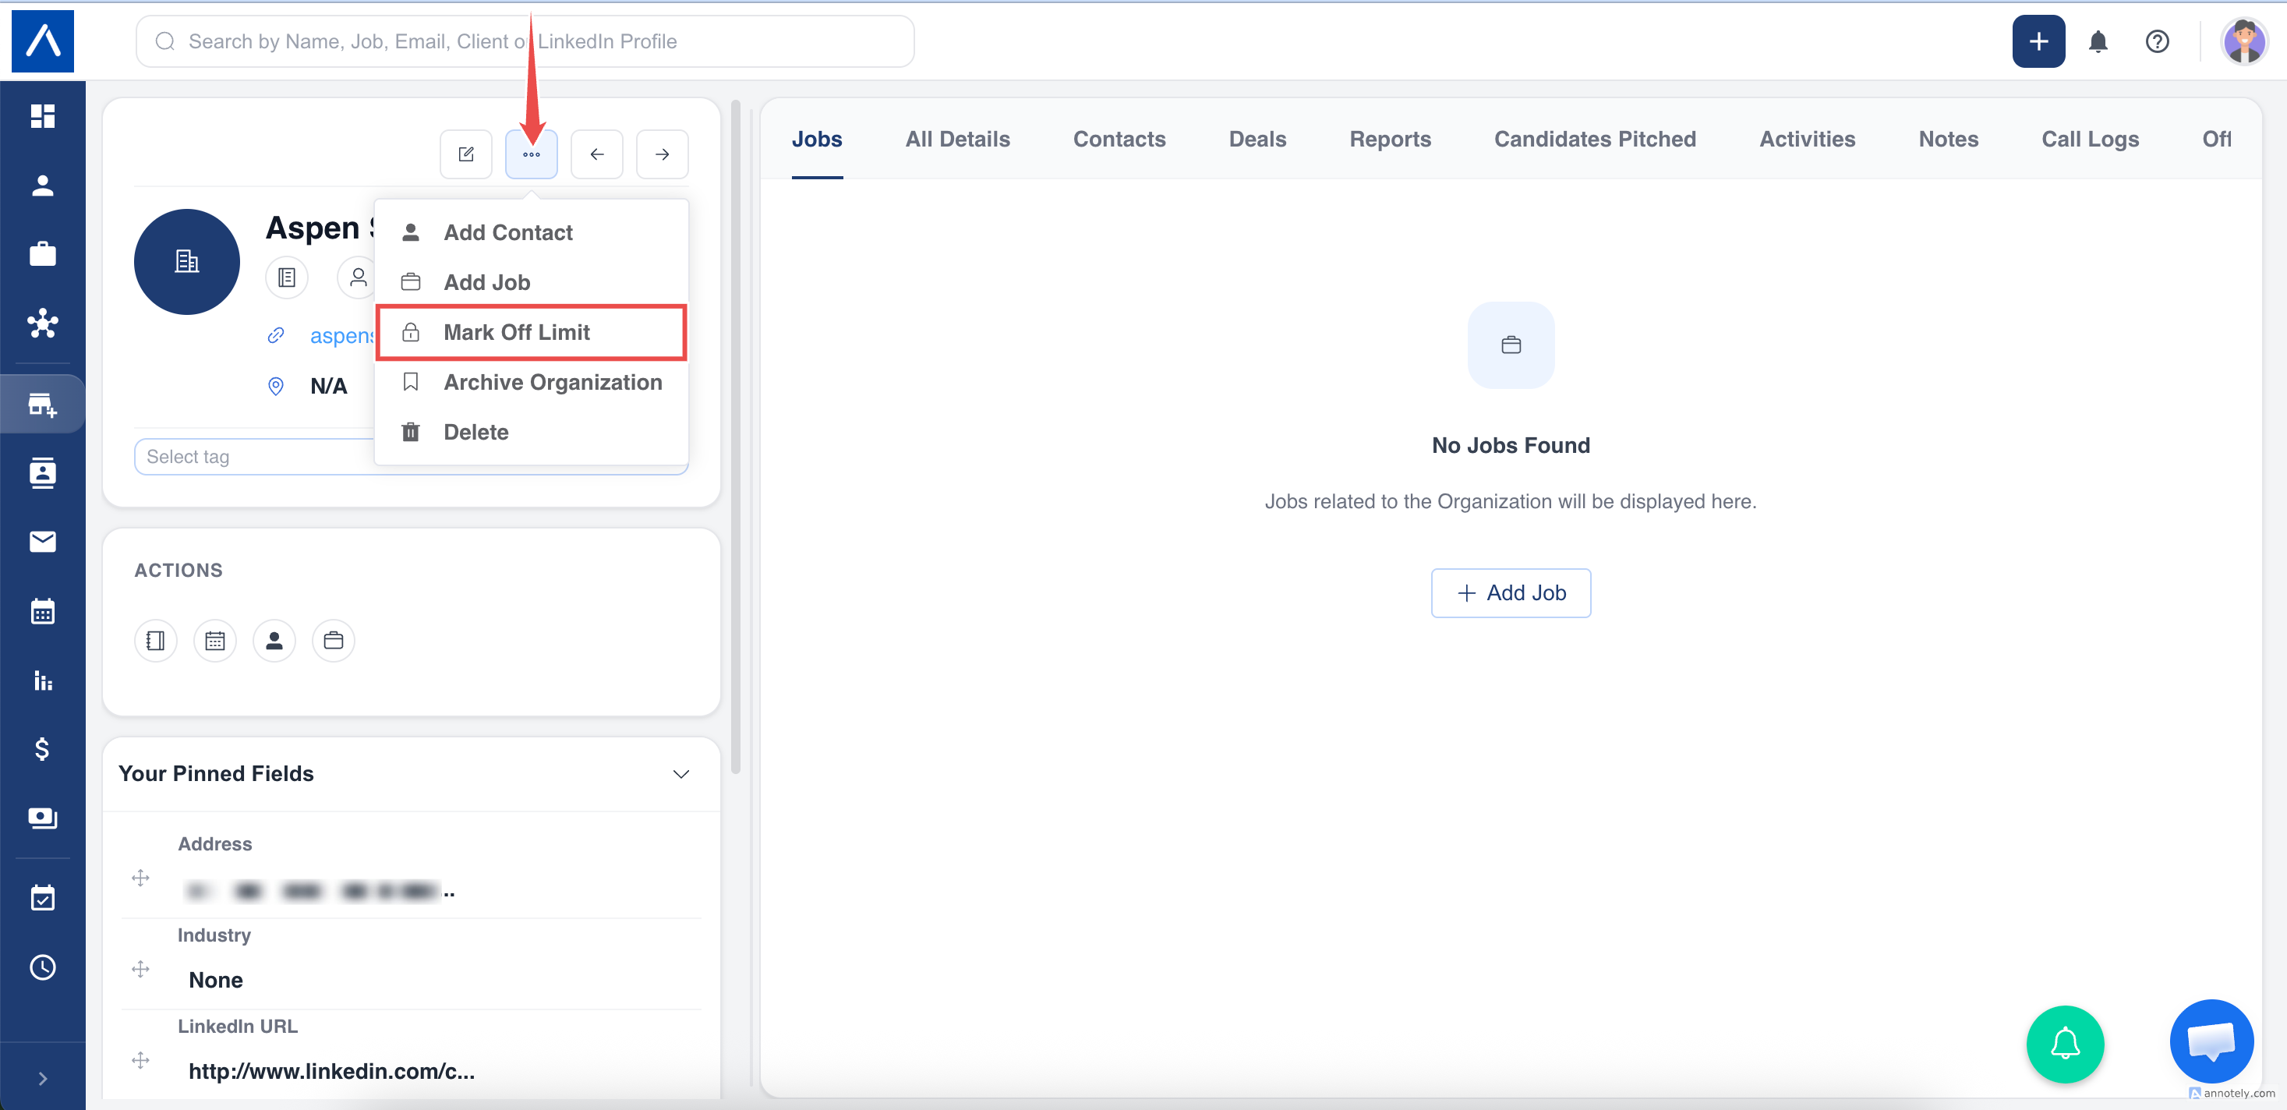Choose Add Contact from the menu
The image size is (2287, 1110).
(531, 232)
